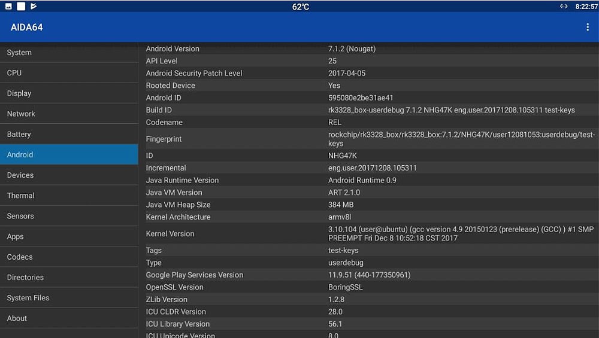The width and height of the screenshot is (599, 338).
Task: Select the Android sidebar item
Action: (69, 155)
